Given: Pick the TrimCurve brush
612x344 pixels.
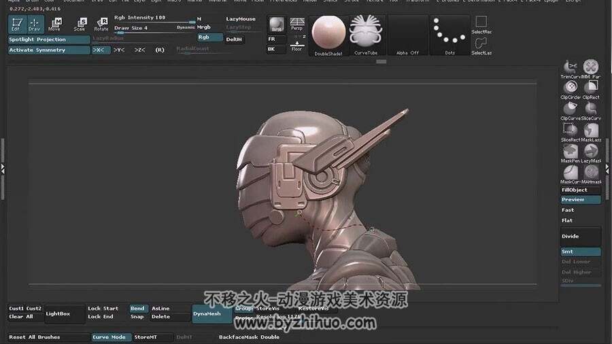Looking at the screenshot, I should point(571,69).
